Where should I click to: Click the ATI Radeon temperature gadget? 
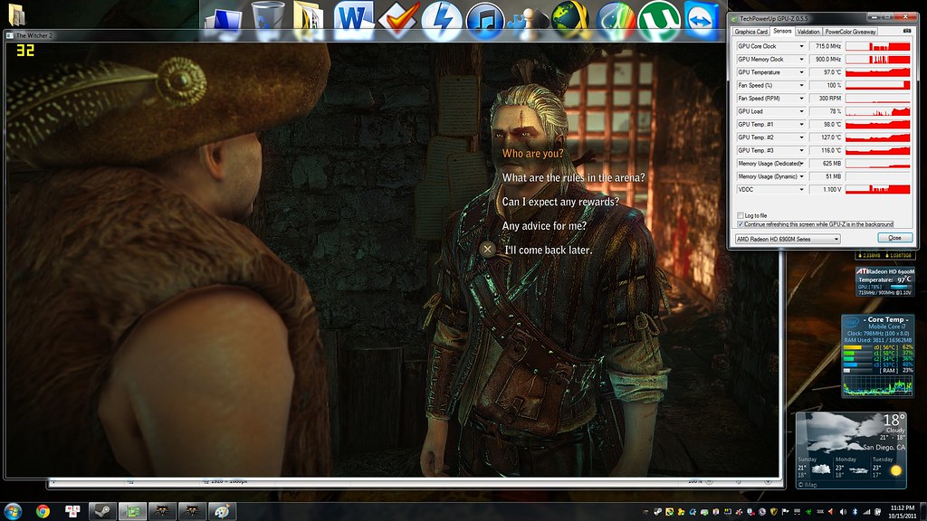[885, 281]
